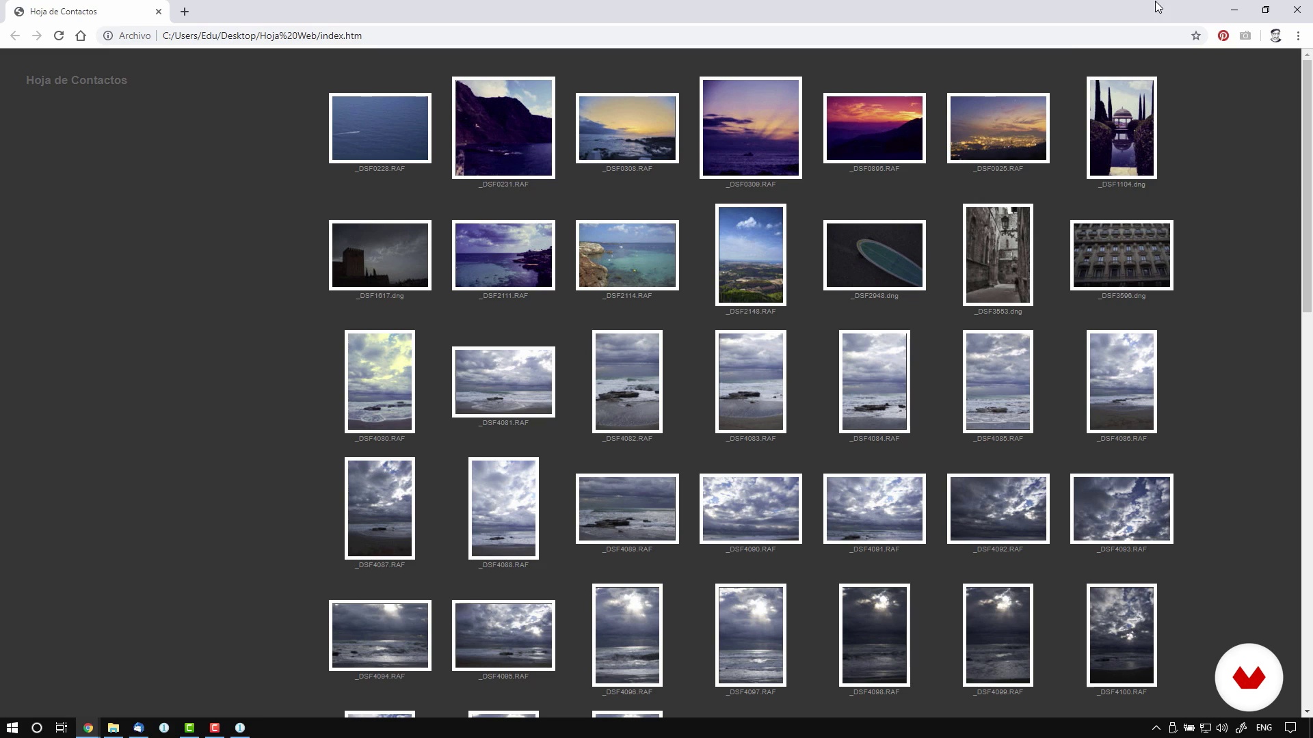Image resolution: width=1313 pixels, height=738 pixels.
Task: Open thumbnail _DSF2111.RAF purple seascape
Action: 503,255
